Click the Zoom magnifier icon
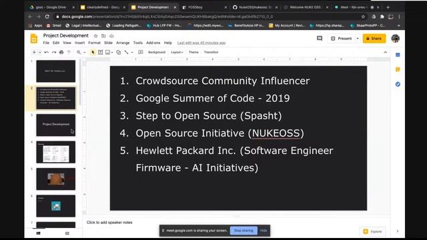427x240 pixels. click(x=79, y=52)
